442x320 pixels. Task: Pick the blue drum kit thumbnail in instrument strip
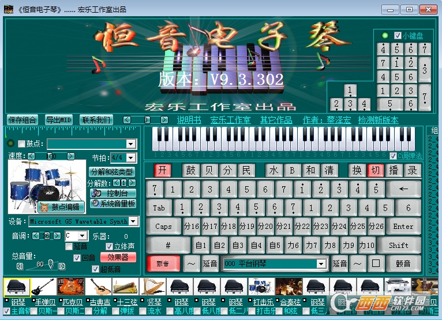click(261, 287)
